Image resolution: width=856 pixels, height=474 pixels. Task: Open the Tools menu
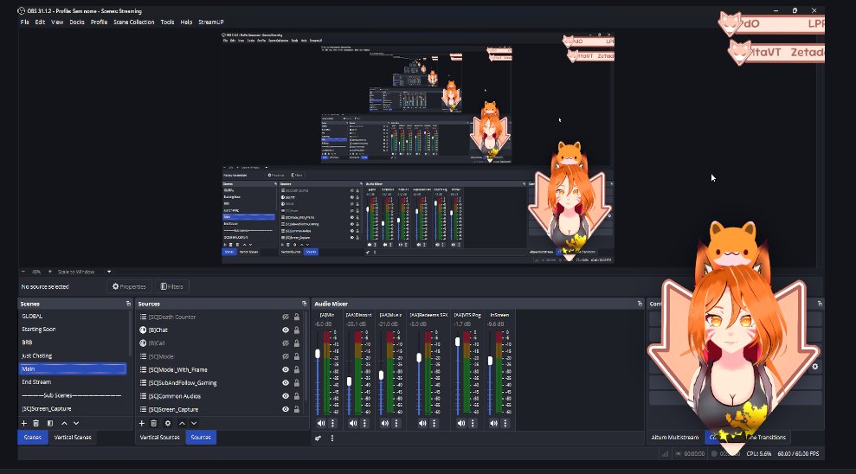[x=167, y=22]
